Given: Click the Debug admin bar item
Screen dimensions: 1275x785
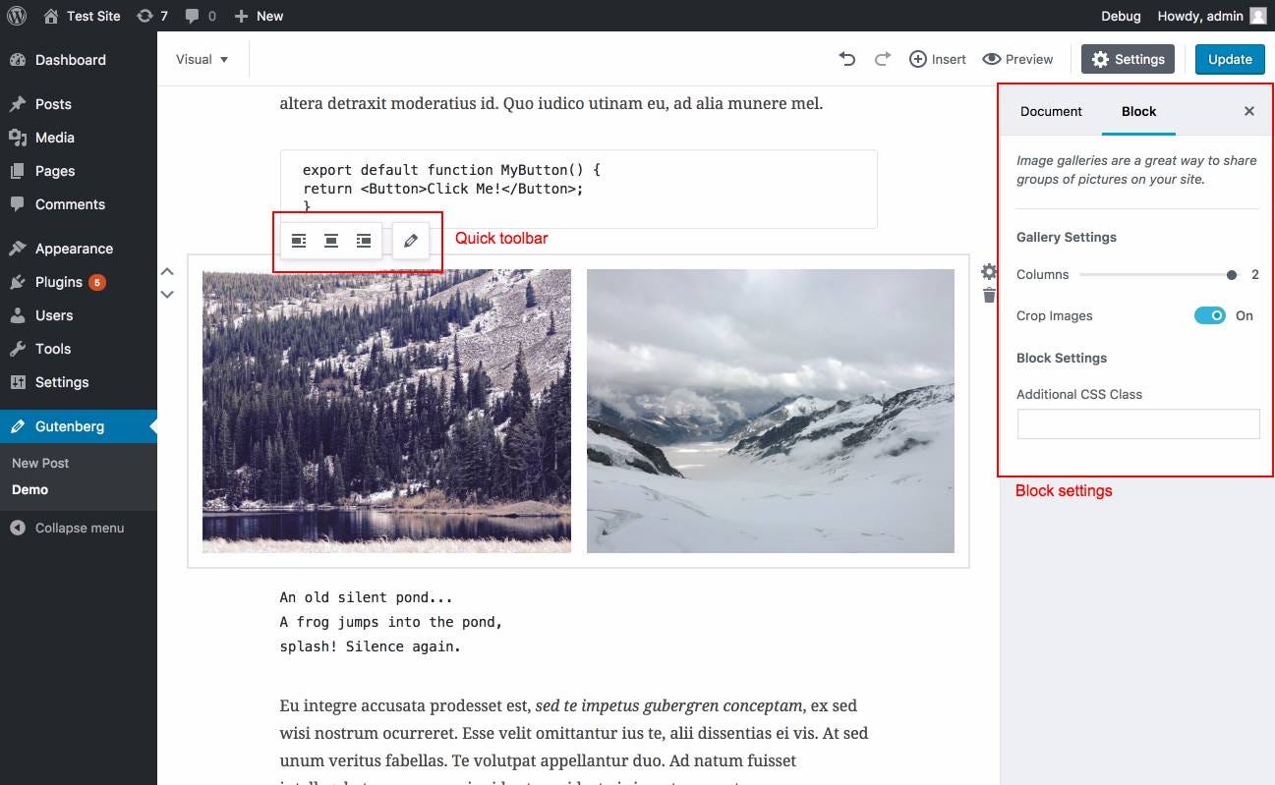Looking at the screenshot, I should click(1121, 16).
